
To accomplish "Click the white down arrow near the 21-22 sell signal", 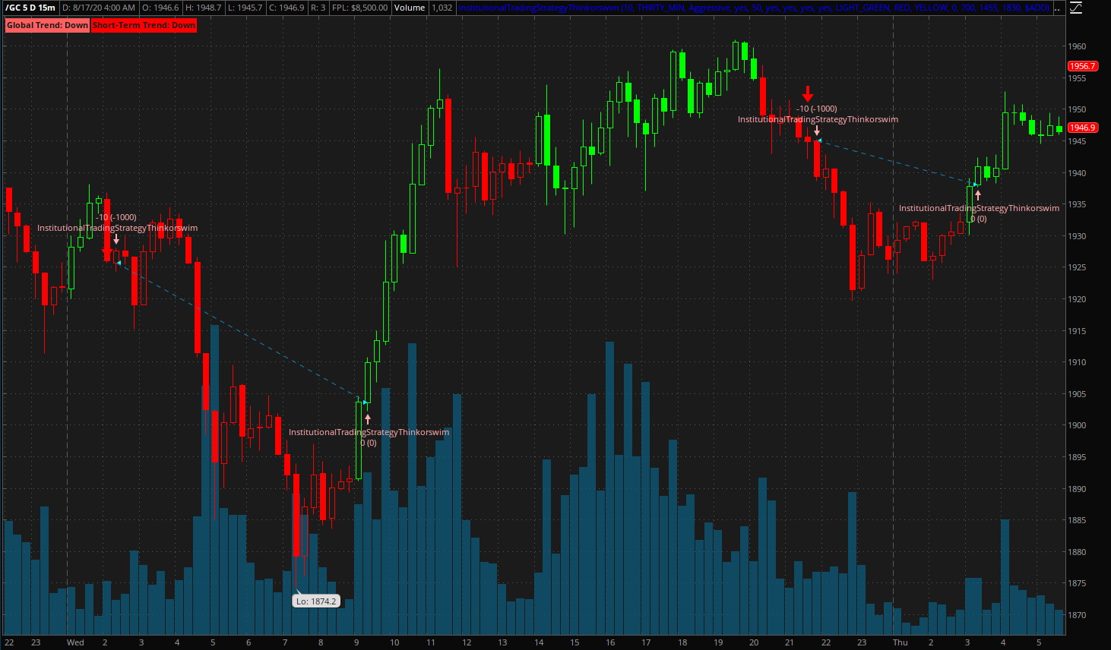I will (x=817, y=131).
